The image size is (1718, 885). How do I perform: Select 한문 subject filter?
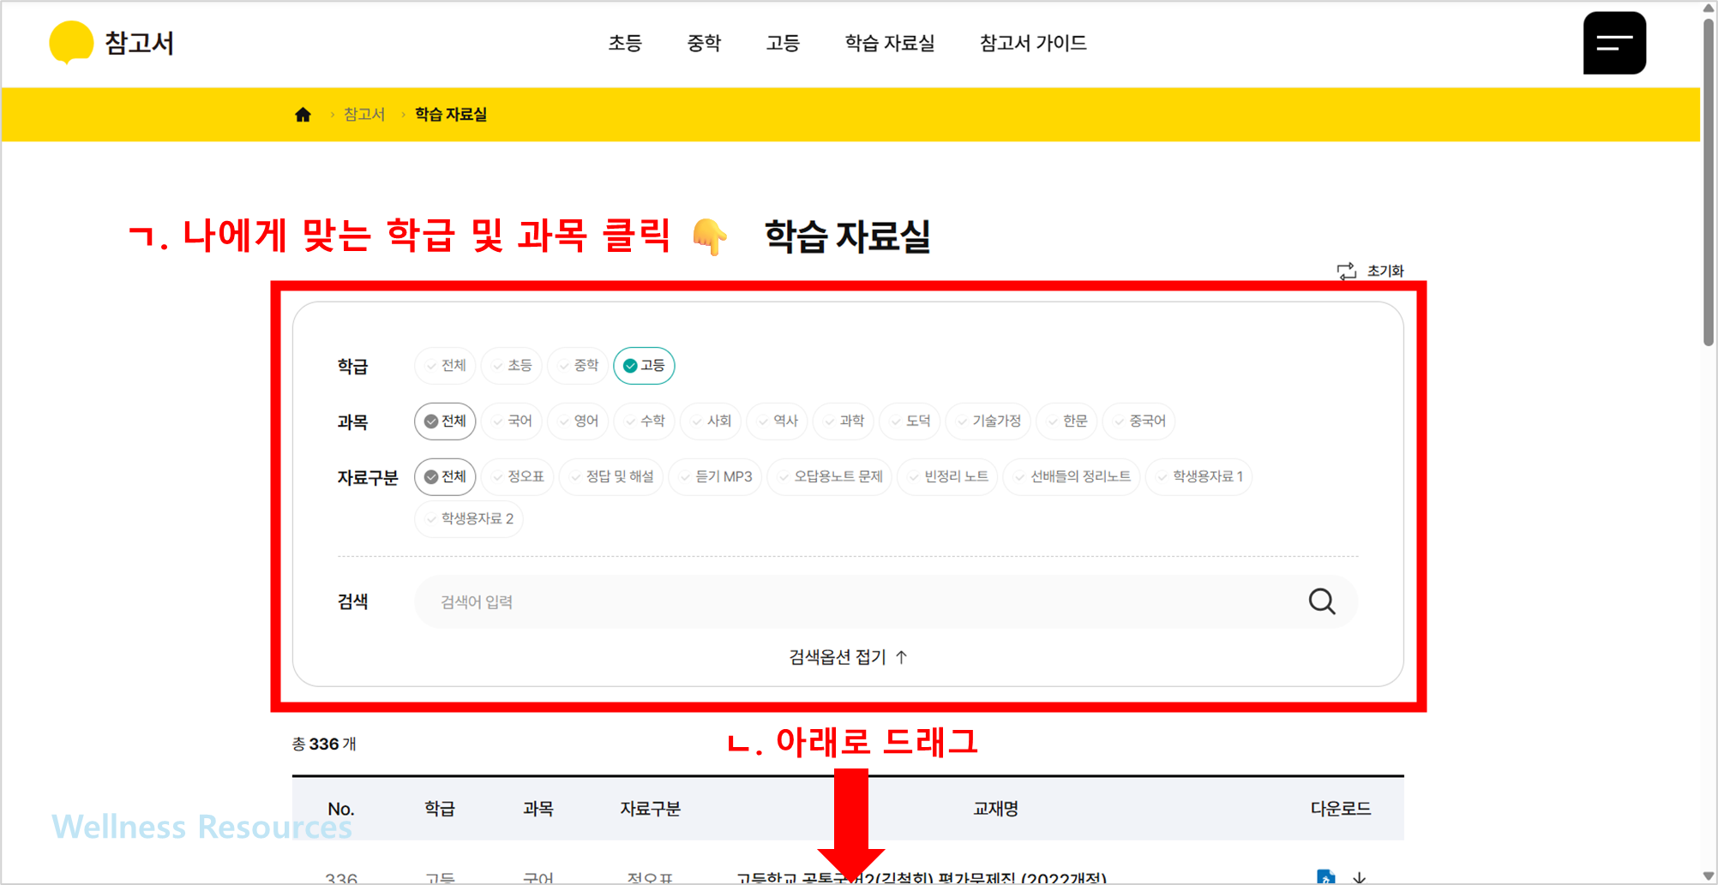click(1066, 422)
